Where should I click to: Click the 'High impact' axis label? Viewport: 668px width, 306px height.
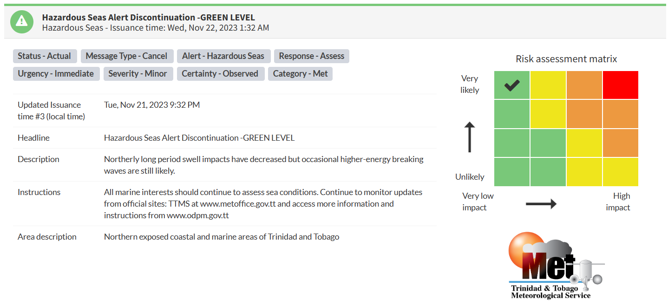pos(618,202)
